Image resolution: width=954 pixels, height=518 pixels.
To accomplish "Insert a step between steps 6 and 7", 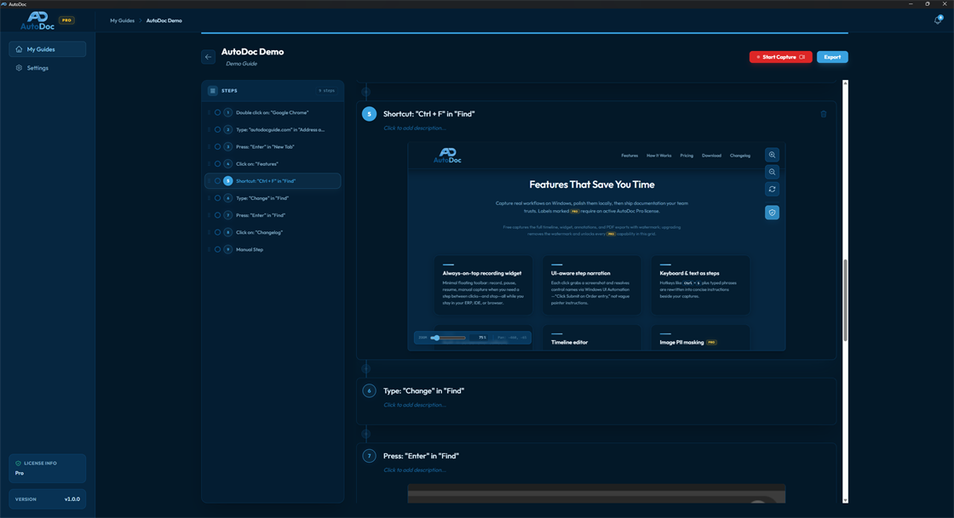I will tap(365, 434).
